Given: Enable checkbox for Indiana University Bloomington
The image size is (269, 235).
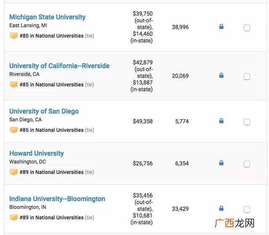Looking at the screenshot, I should (x=247, y=209).
